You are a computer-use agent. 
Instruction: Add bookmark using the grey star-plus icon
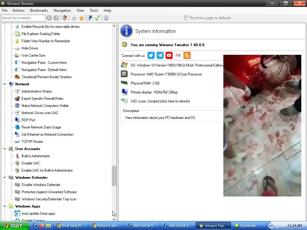[x=74, y=18]
